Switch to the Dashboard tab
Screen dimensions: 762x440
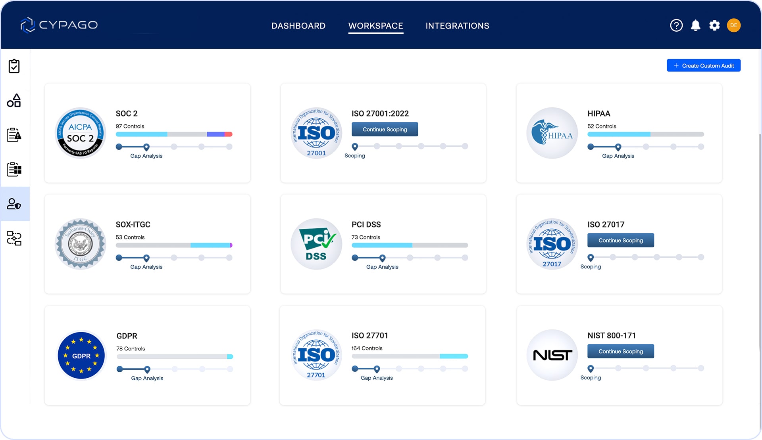click(298, 26)
